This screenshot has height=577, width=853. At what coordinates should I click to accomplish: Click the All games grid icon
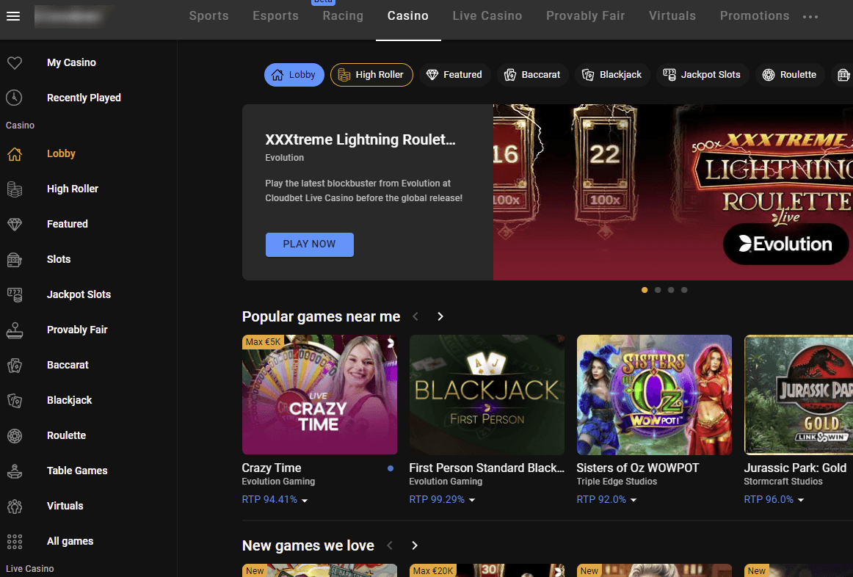coord(15,541)
